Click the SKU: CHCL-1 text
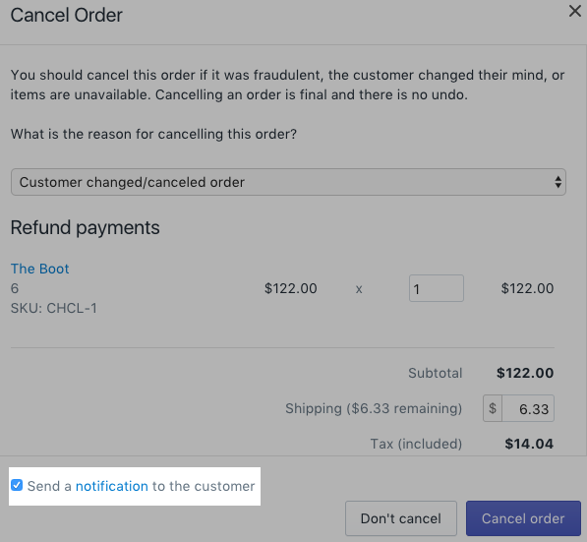Viewport: 587px width, 542px height. 54,308
